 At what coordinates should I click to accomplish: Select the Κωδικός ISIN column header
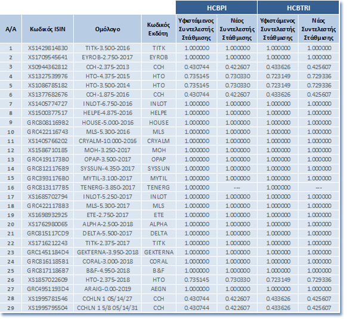point(48,29)
